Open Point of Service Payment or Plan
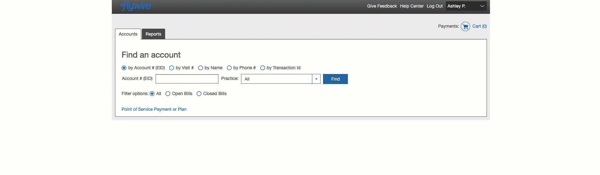The height and width of the screenshot is (175, 600). (154, 109)
